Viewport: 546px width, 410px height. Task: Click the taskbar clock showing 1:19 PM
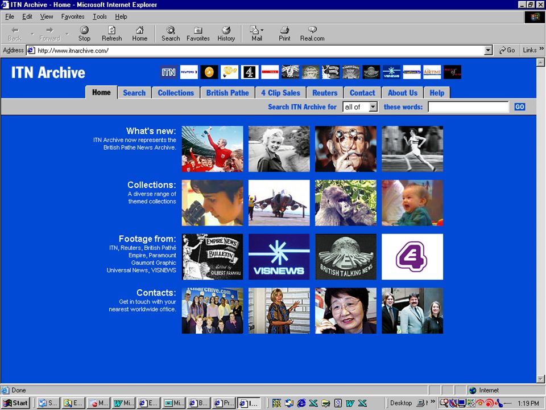pos(528,403)
